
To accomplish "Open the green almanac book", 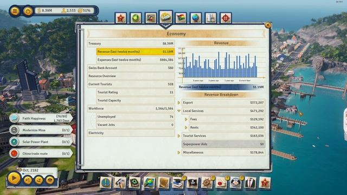I will click(135, 183).
